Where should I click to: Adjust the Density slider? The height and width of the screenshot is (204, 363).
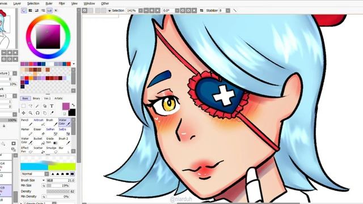coord(61,192)
